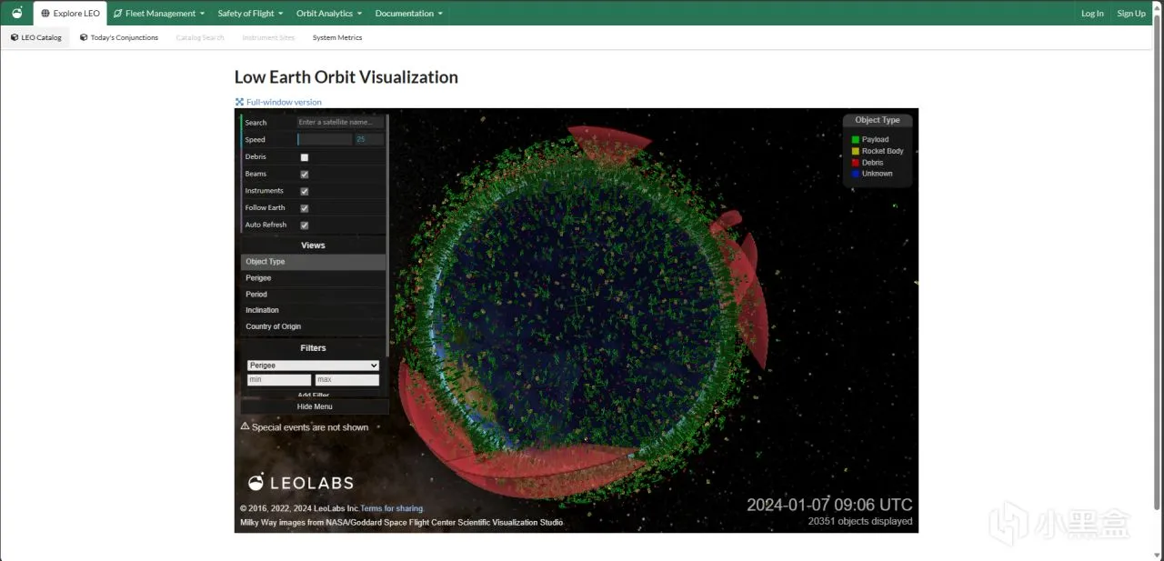This screenshot has height=561, width=1164.
Task: Switch to the Explore LEO tab
Action: [x=70, y=14]
